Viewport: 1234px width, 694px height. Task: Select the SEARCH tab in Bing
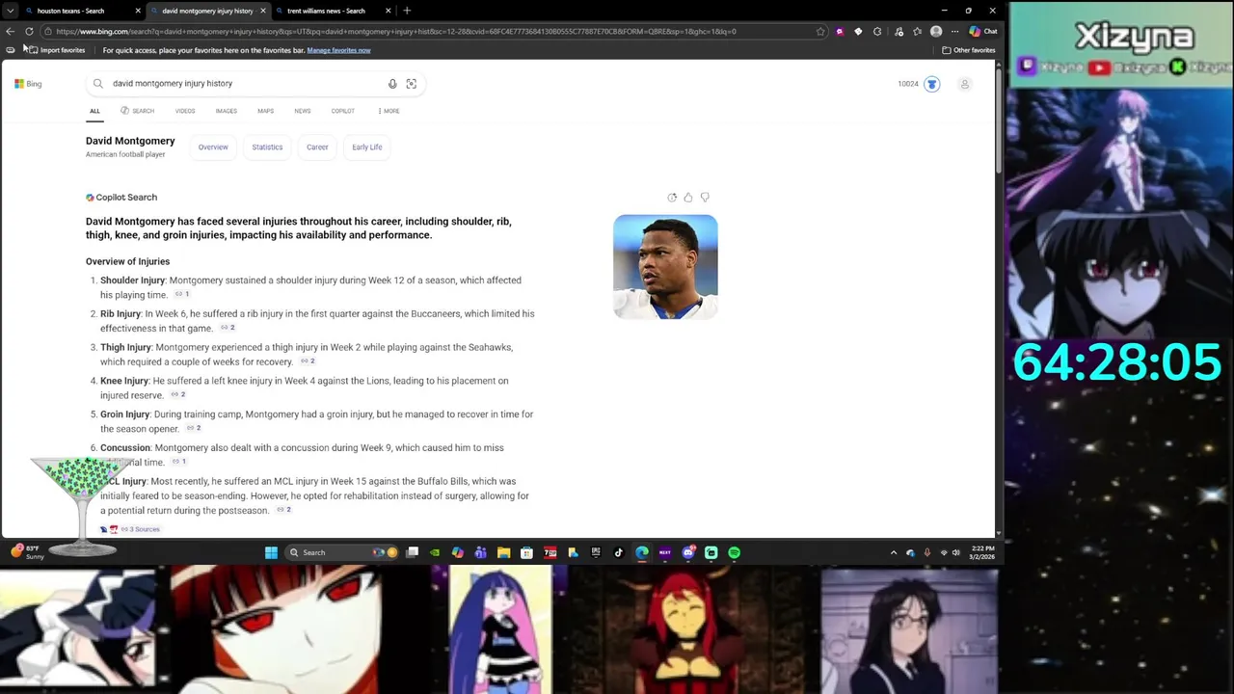point(138,111)
